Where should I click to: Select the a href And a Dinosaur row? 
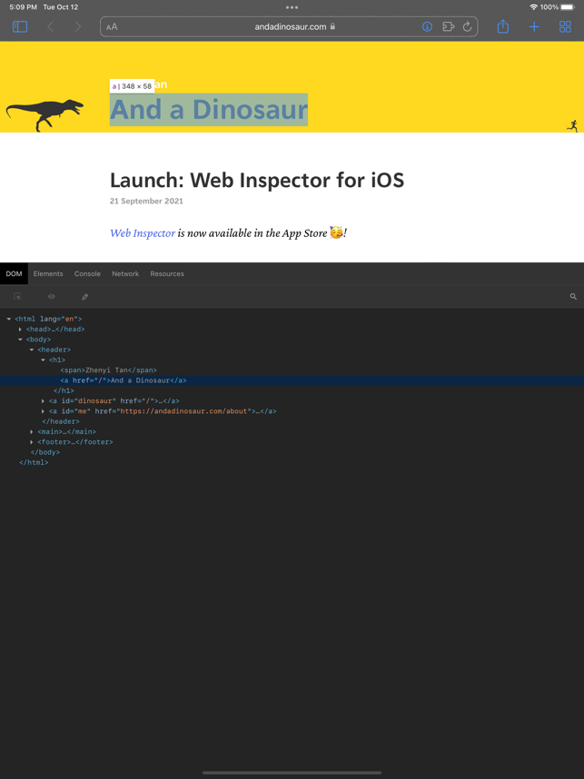pos(292,380)
